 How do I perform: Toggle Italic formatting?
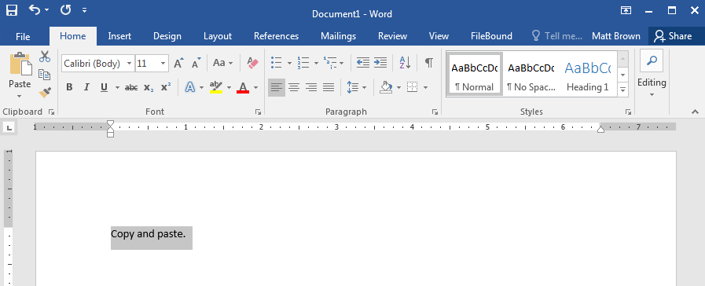click(x=86, y=87)
